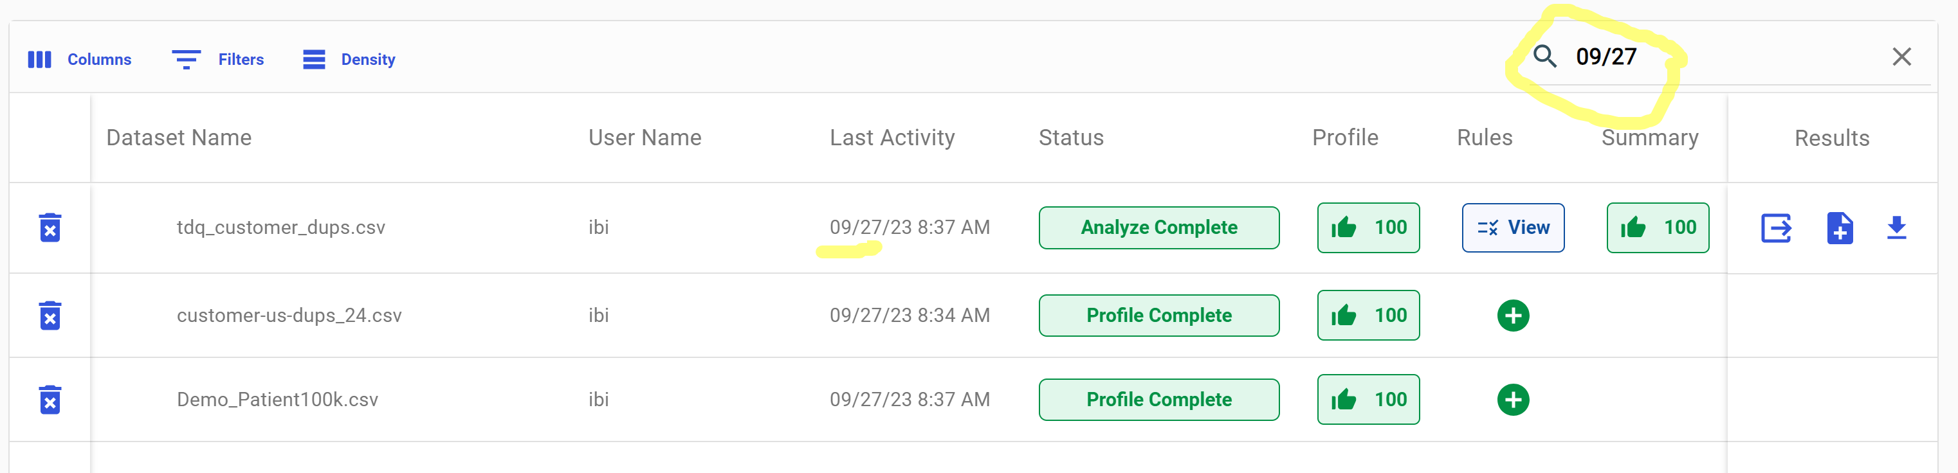Open the Filters panel

click(219, 58)
